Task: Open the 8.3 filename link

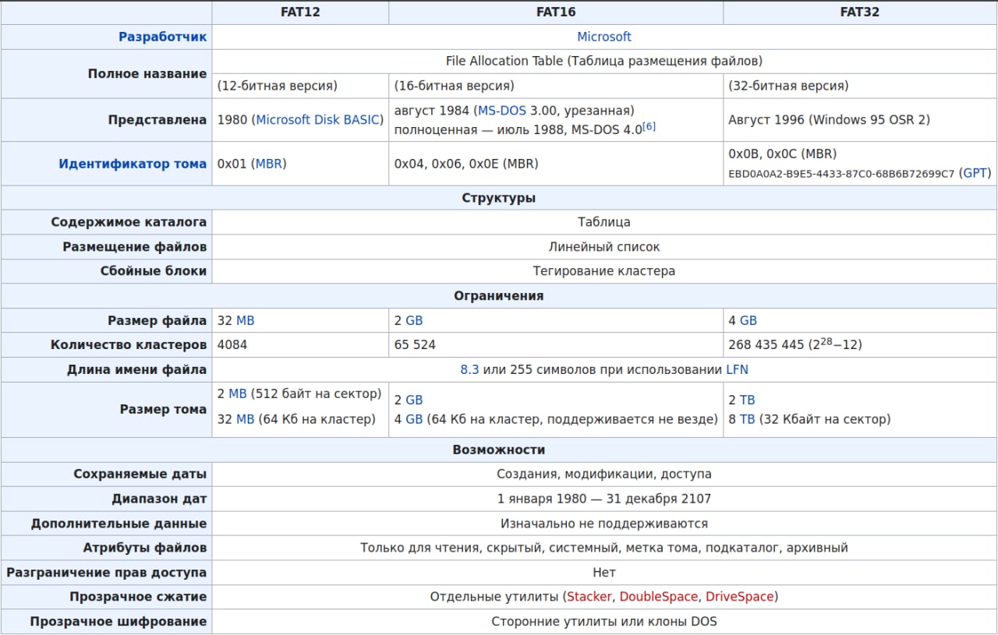Action: click(x=469, y=369)
